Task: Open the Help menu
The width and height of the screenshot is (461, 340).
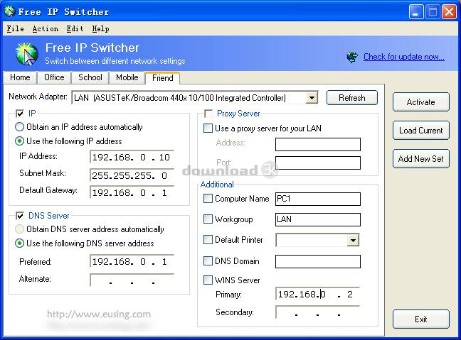Action: click(x=100, y=29)
